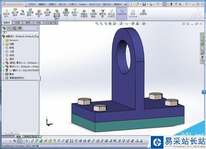206x149 pixels.
Task: Switch to the 评估 ribbon tab
Action: tap(38, 23)
